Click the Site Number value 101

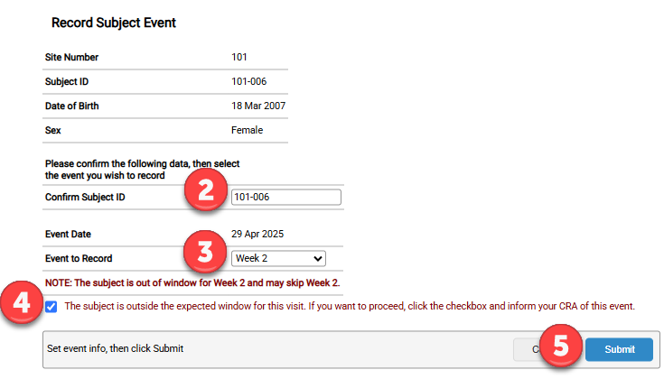click(240, 58)
